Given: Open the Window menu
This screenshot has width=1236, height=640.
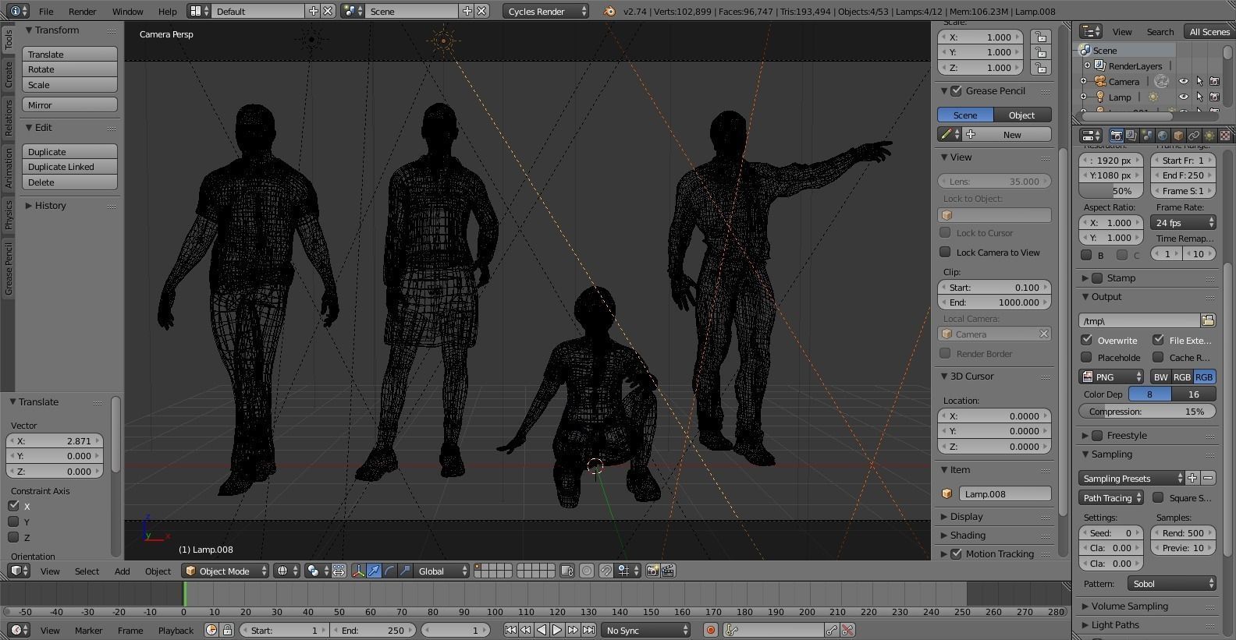Looking at the screenshot, I should tap(127, 12).
